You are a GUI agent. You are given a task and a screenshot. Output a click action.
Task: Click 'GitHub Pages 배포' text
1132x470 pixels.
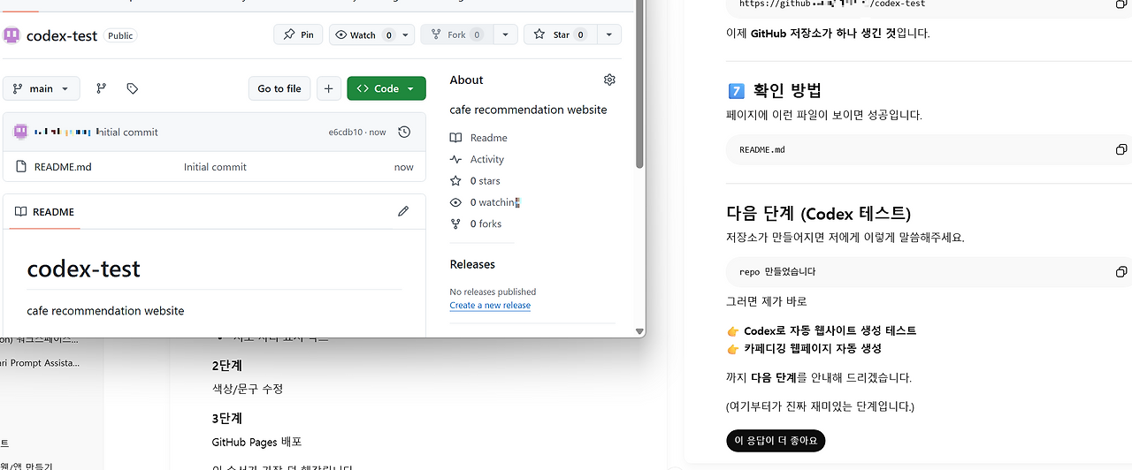coord(257,442)
